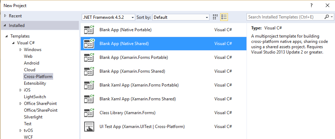The height and width of the screenshot is (139, 335).
Task: Open the help question mark button
Action: [312, 6]
